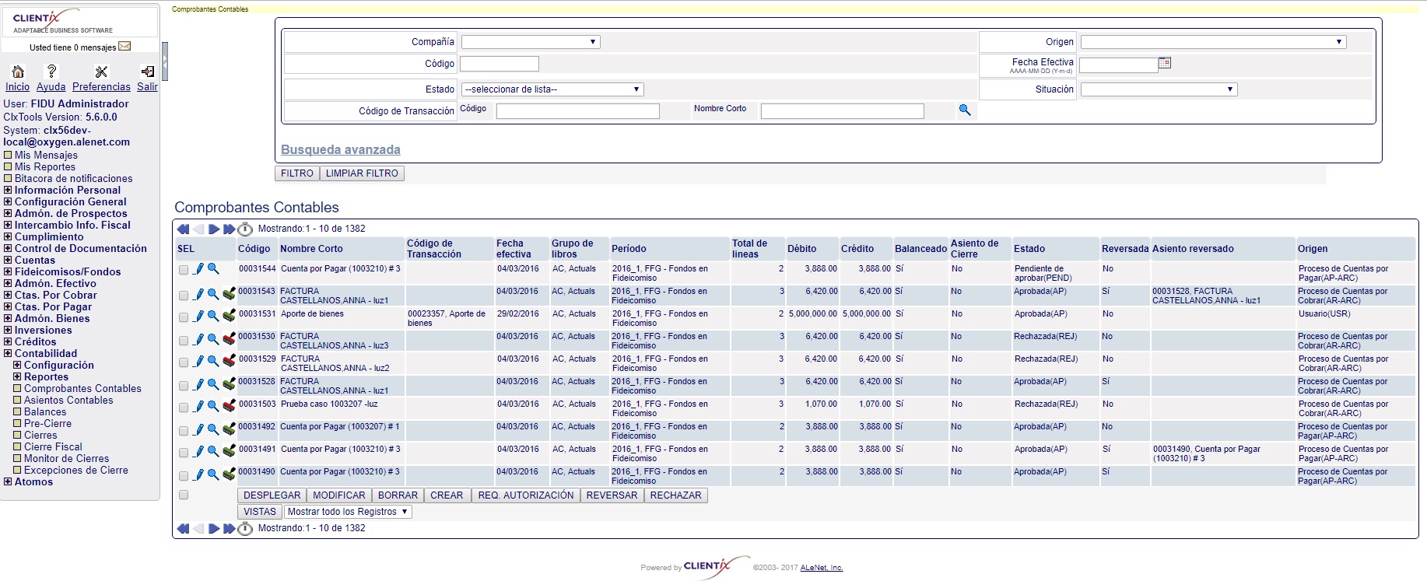Expand the Ctas. Por Pagar tree node

pyautogui.click(x=8, y=306)
